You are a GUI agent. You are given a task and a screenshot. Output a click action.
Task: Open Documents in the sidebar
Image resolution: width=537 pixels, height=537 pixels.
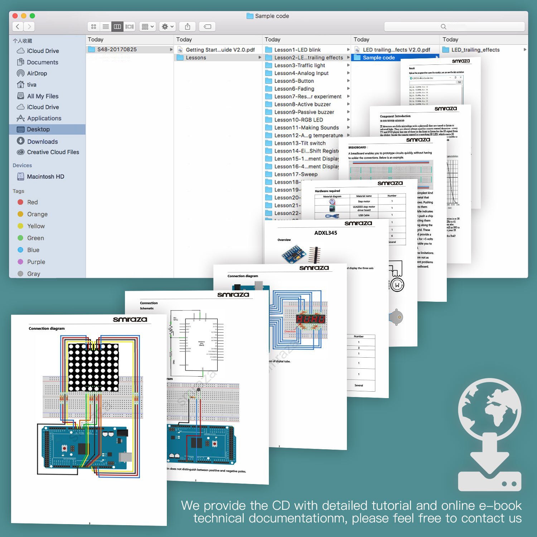click(x=38, y=62)
